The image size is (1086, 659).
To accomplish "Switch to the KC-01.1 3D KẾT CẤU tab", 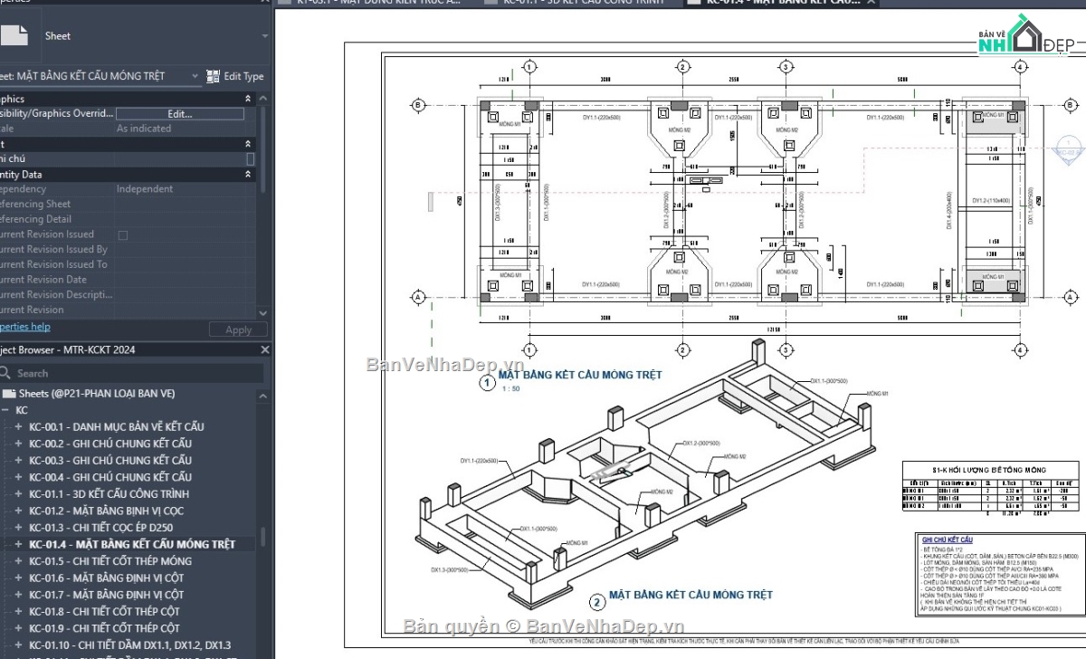I will click(x=579, y=2).
